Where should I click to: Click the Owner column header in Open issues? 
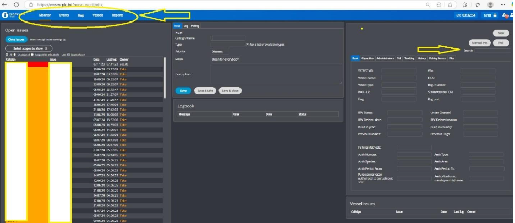[x=124, y=59]
